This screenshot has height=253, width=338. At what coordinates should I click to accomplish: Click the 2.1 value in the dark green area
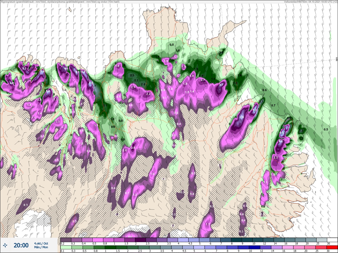click(105, 106)
